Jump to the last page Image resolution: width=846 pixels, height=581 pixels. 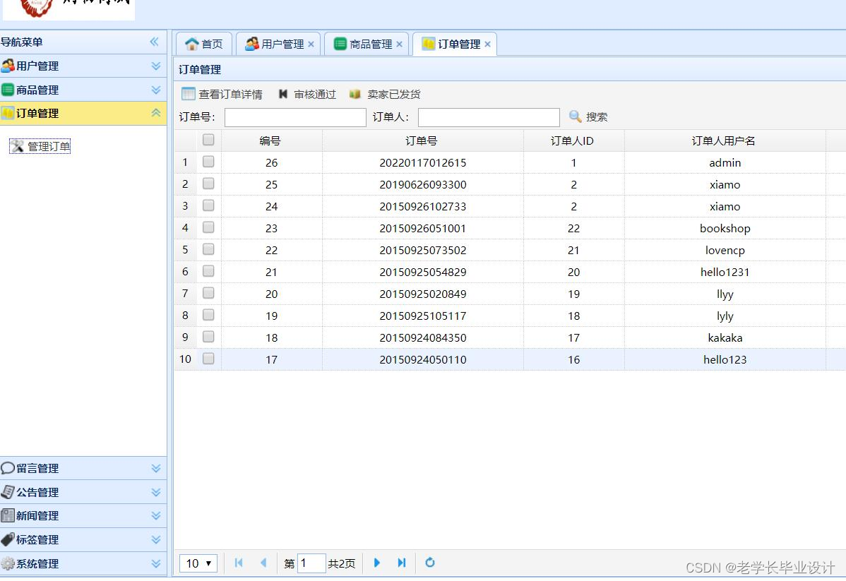pos(401,563)
